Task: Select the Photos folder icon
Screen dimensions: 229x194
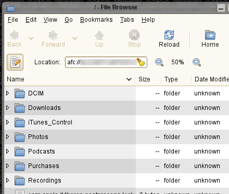Action: click(20, 137)
